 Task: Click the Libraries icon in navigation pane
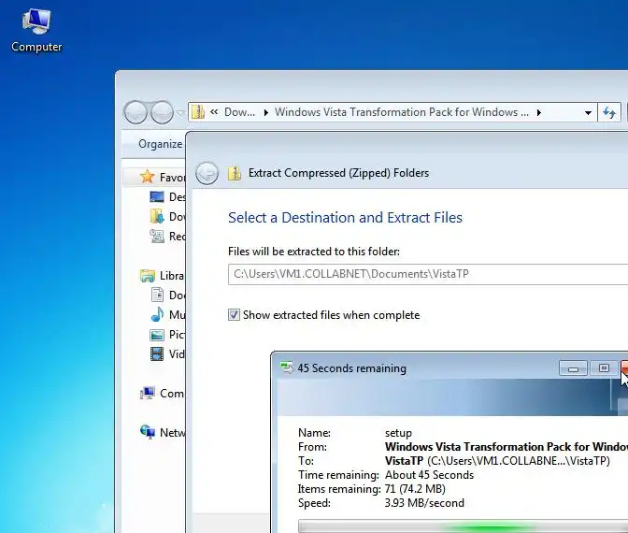(x=148, y=276)
